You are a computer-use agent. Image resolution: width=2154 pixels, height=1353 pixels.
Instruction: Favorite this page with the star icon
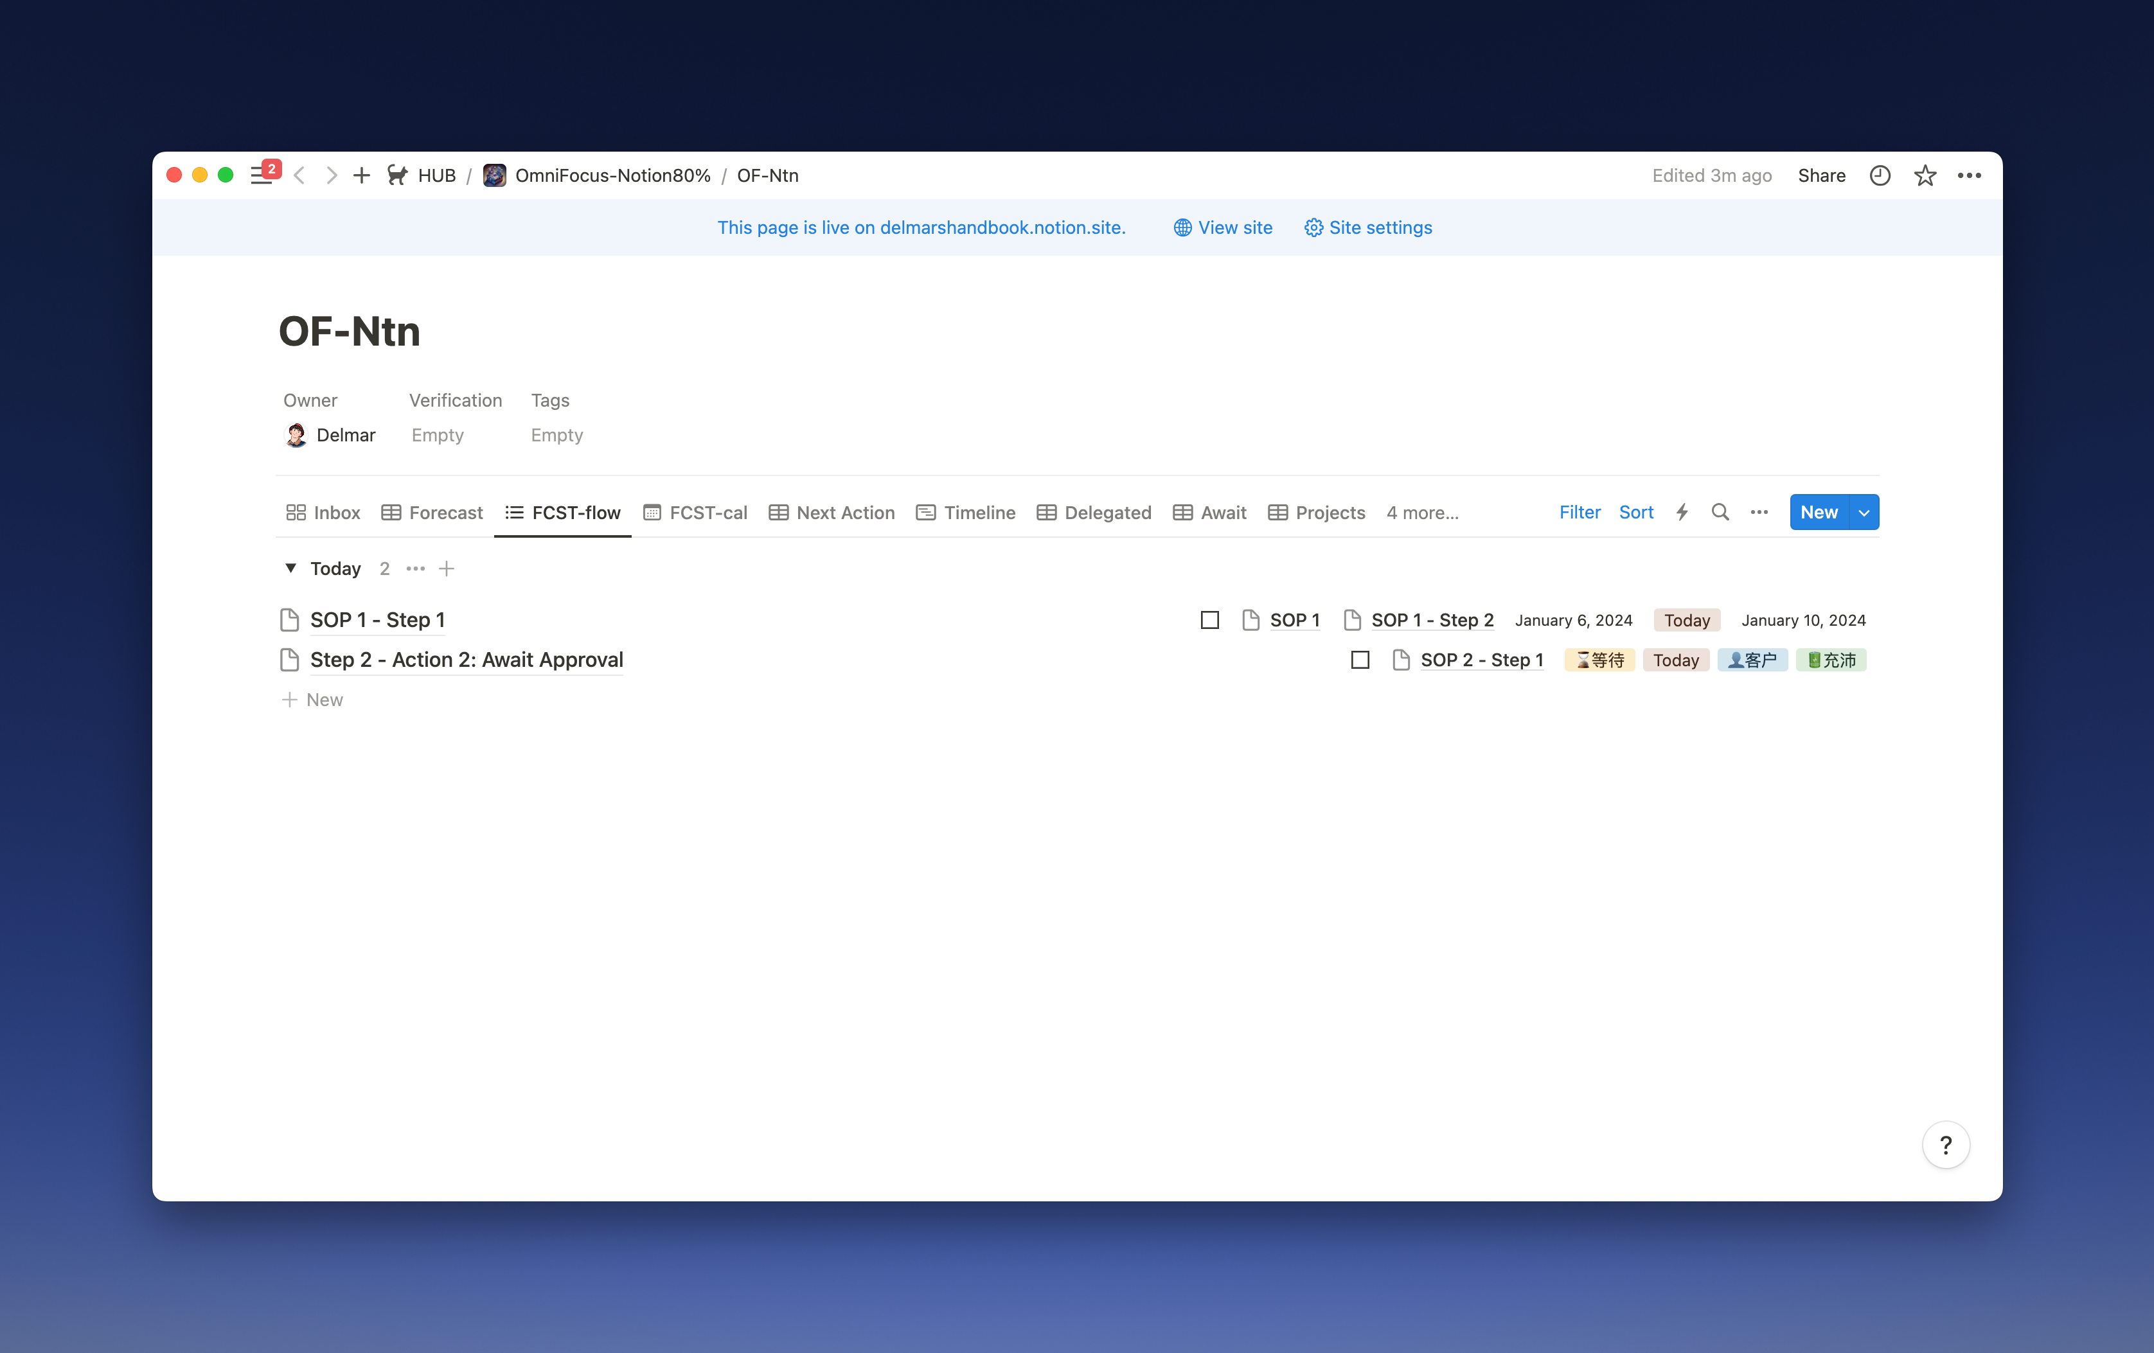(x=1924, y=175)
